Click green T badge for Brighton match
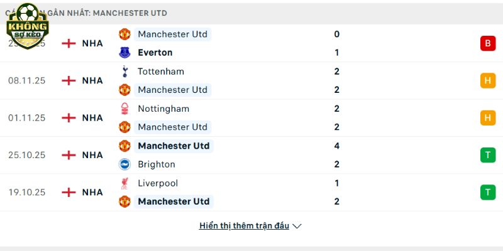 487,155
